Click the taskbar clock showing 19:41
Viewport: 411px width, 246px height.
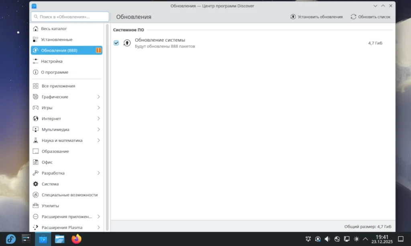(x=382, y=239)
